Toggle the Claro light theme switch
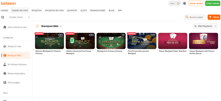The width and height of the screenshot is (221, 101). [x=178, y=3]
